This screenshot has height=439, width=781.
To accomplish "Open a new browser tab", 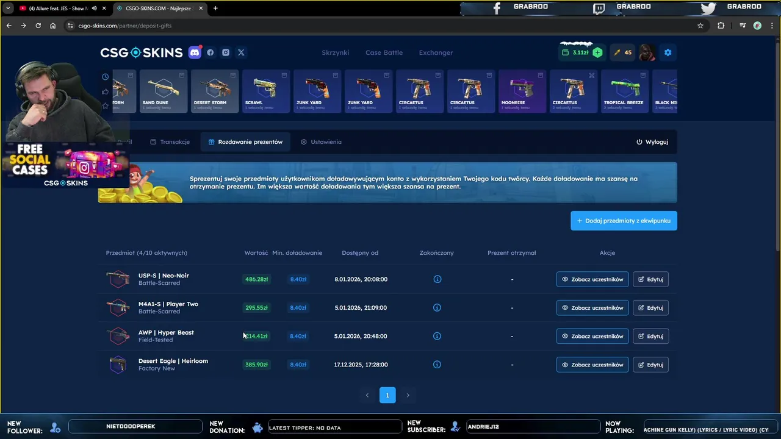I will point(215,8).
